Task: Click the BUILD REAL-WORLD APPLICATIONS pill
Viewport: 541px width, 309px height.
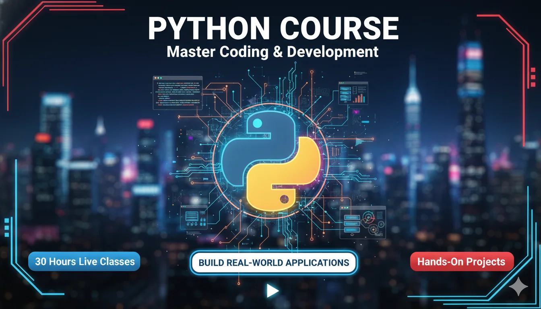Action: click(x=273, y=262)
